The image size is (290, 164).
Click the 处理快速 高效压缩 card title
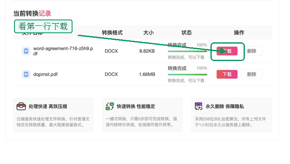click(48, 106)
